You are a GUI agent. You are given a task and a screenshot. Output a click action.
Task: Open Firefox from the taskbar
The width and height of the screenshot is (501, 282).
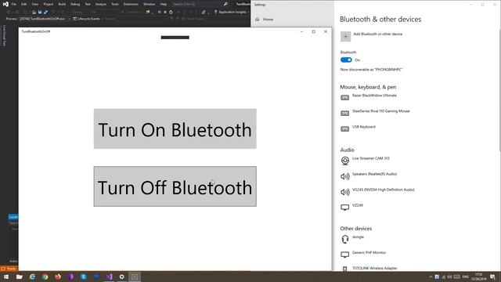(x=58, y=277)
